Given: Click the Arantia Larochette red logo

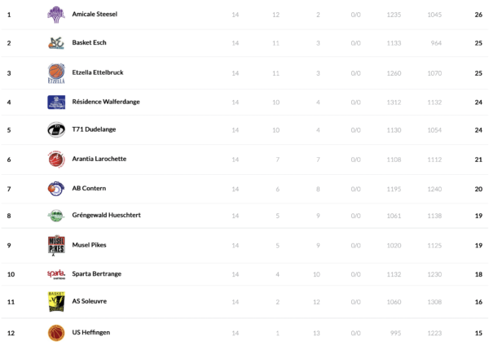Looking at the screenshot, I should click(x=56, y=159).
